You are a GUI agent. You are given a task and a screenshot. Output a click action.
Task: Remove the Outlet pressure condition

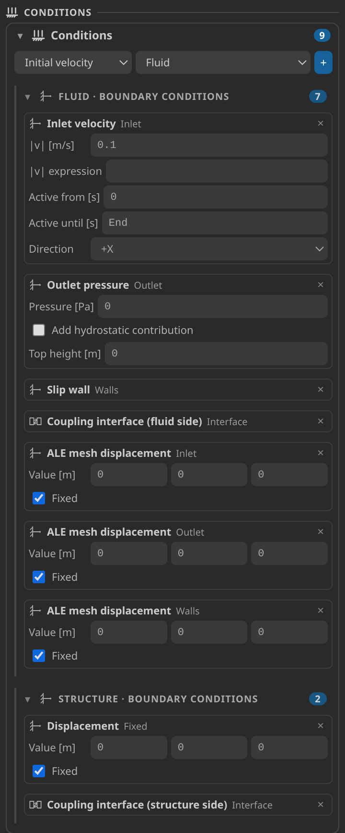tap(321, 285)
